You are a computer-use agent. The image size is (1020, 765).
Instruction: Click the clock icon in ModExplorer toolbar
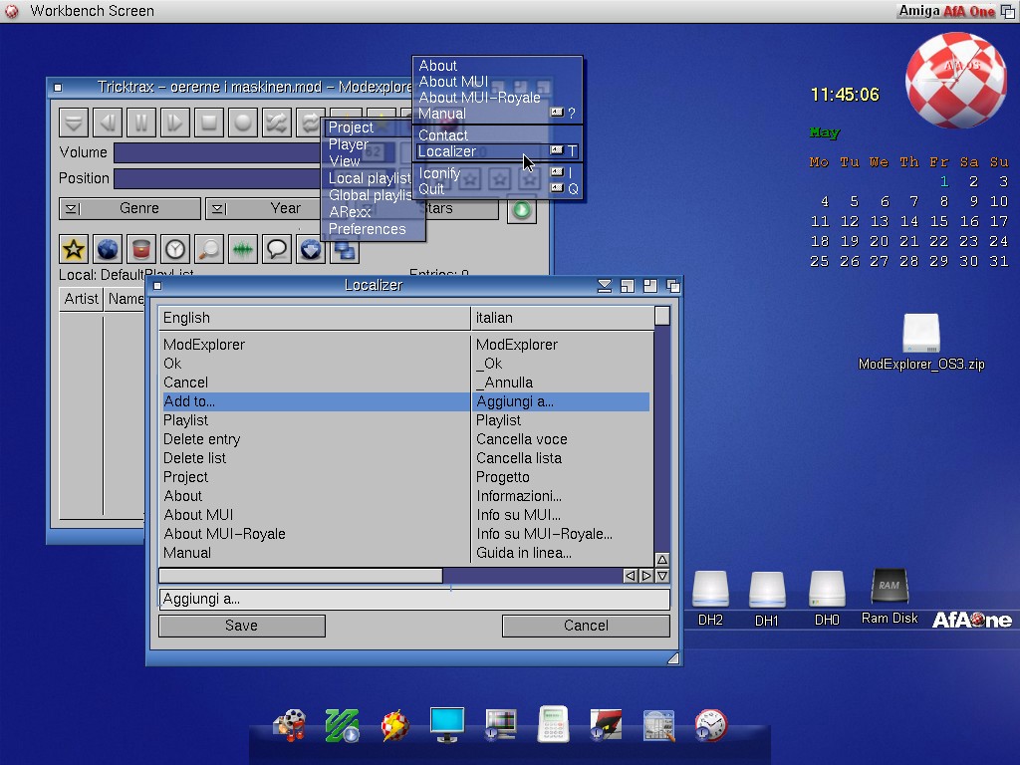175,249
